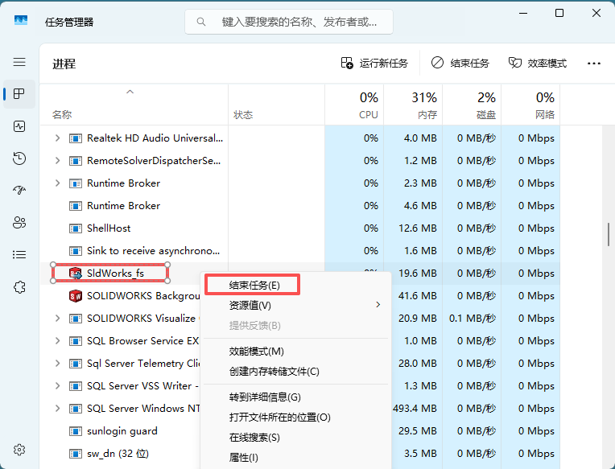615x469 pixels.
Task: Sort by the 名称 column header
Action: (134, 105)
